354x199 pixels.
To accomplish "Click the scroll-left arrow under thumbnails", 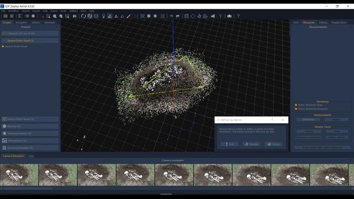I will 1,188.
